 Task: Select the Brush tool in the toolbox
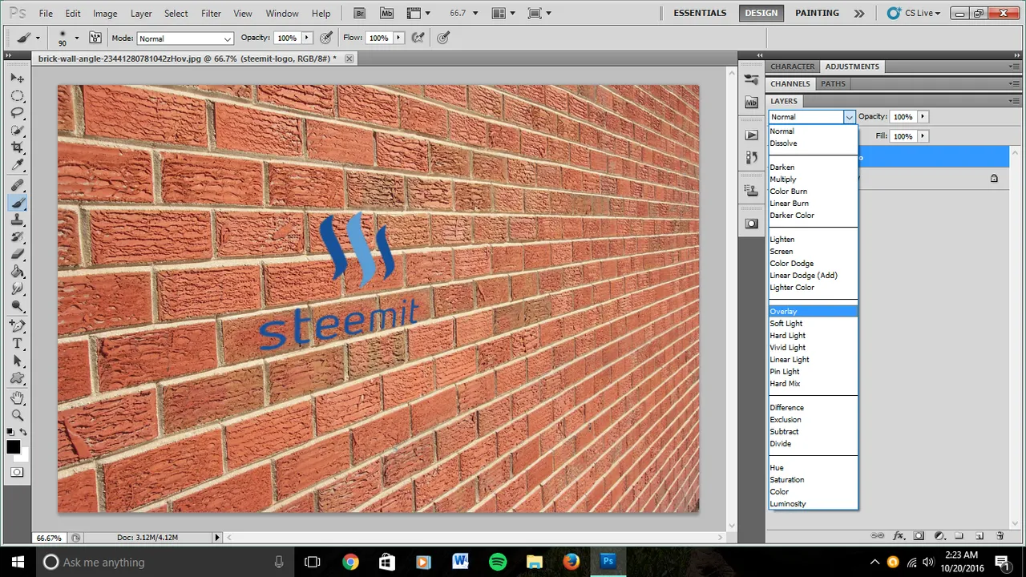pos(18,204)
